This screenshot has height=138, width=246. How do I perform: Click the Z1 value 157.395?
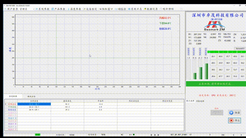point(197,41)
